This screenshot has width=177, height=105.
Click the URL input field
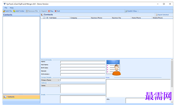[148, 101]
